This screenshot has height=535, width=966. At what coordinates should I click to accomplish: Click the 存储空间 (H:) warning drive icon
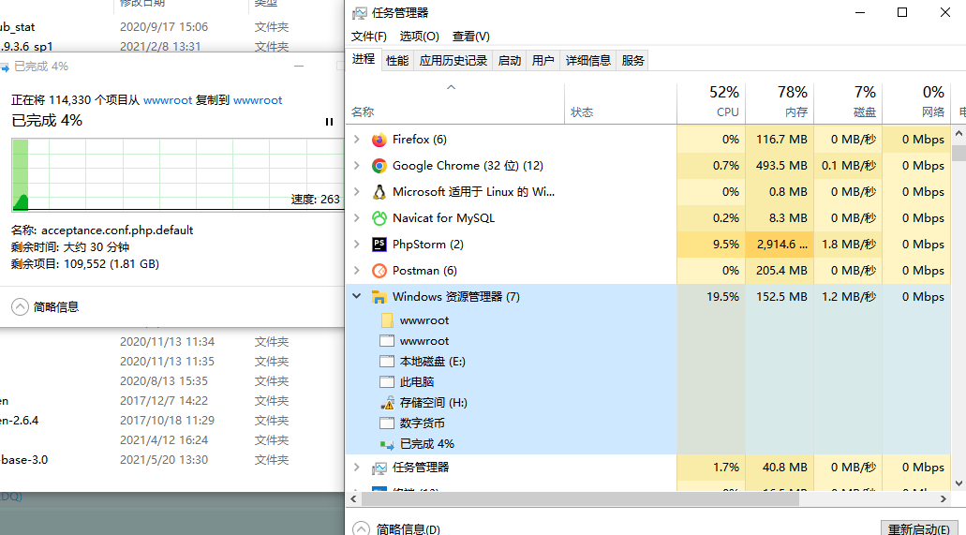387,403
